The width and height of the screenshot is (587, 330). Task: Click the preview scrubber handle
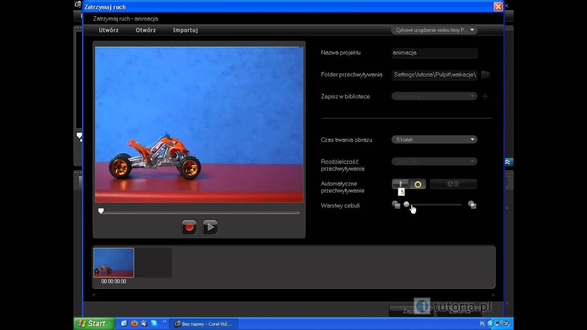[x=101, y=211]
